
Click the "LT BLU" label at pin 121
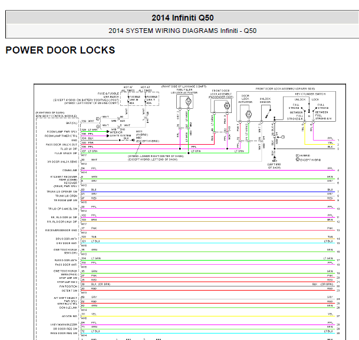coord(95,241)
